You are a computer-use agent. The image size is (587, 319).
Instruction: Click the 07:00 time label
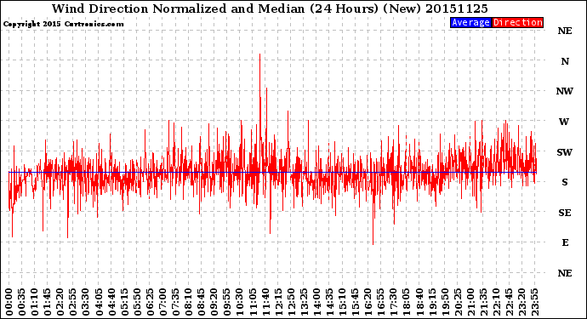162,302
